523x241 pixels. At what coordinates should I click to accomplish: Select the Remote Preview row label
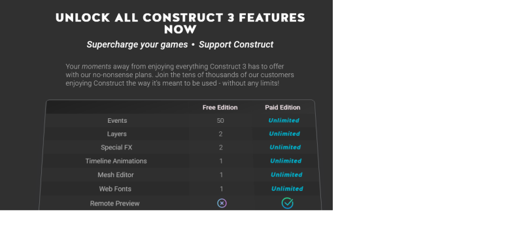[115, 203]
